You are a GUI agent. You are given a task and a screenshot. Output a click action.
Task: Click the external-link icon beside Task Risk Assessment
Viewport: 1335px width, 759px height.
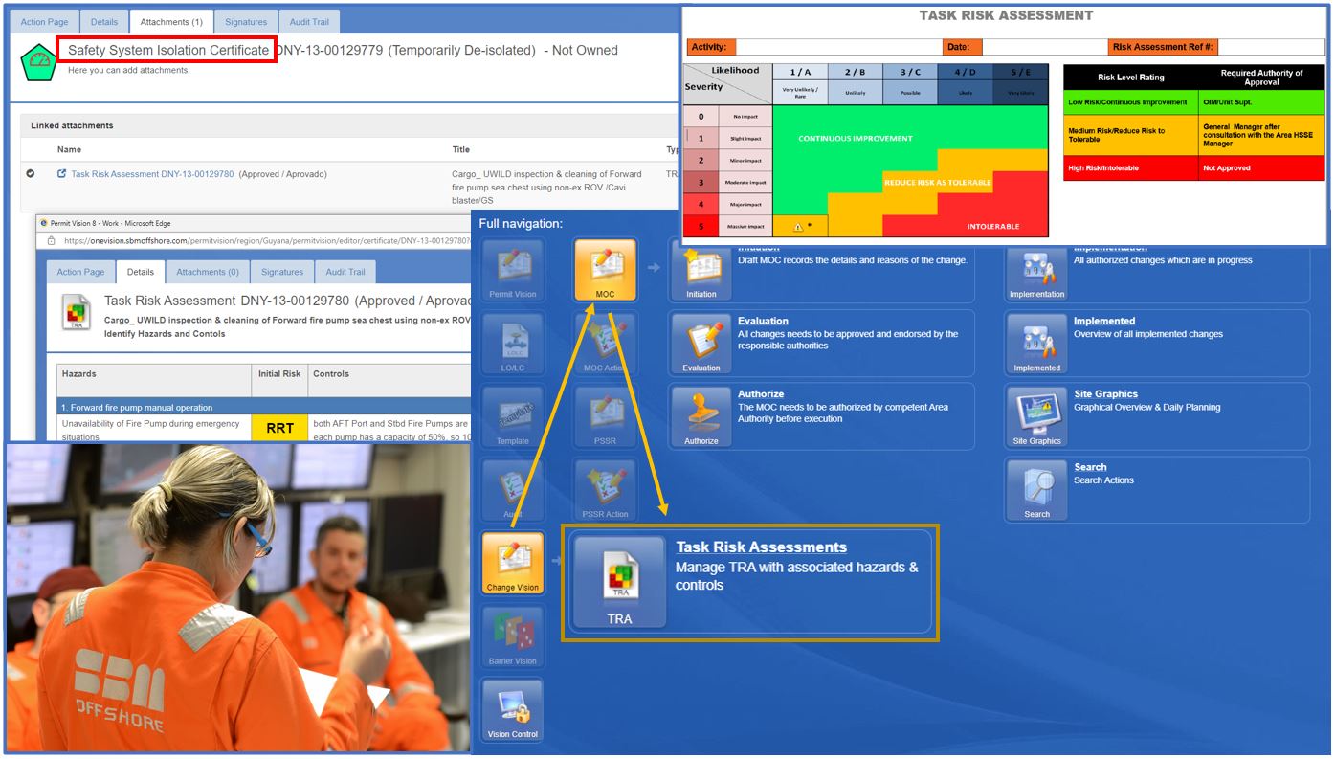click(62, 174)
